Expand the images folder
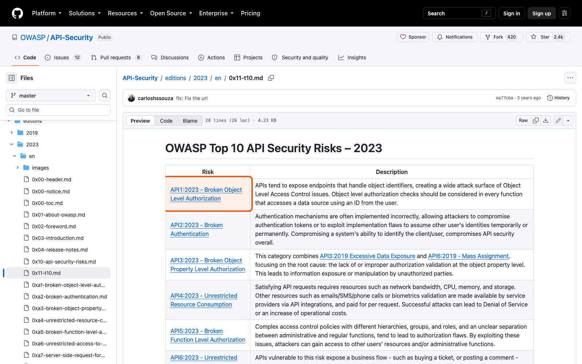Screen dimensions: 582x364 click(17, 168)
